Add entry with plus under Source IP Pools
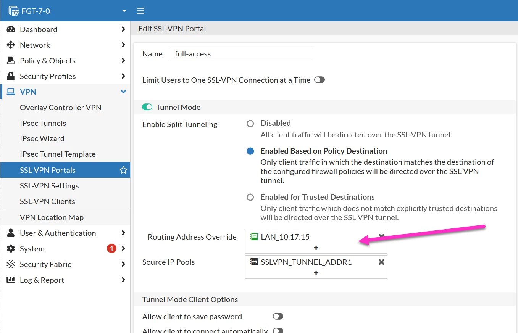Image resolution: width=518 pixels, height=333 pixels. pyautogui.click(x=316, y=273)
